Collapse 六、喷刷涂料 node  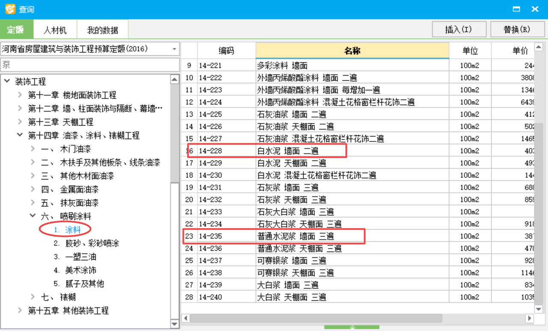tap(33, 216)
